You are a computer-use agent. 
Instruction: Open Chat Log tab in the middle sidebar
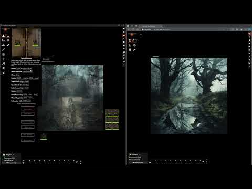124,29
